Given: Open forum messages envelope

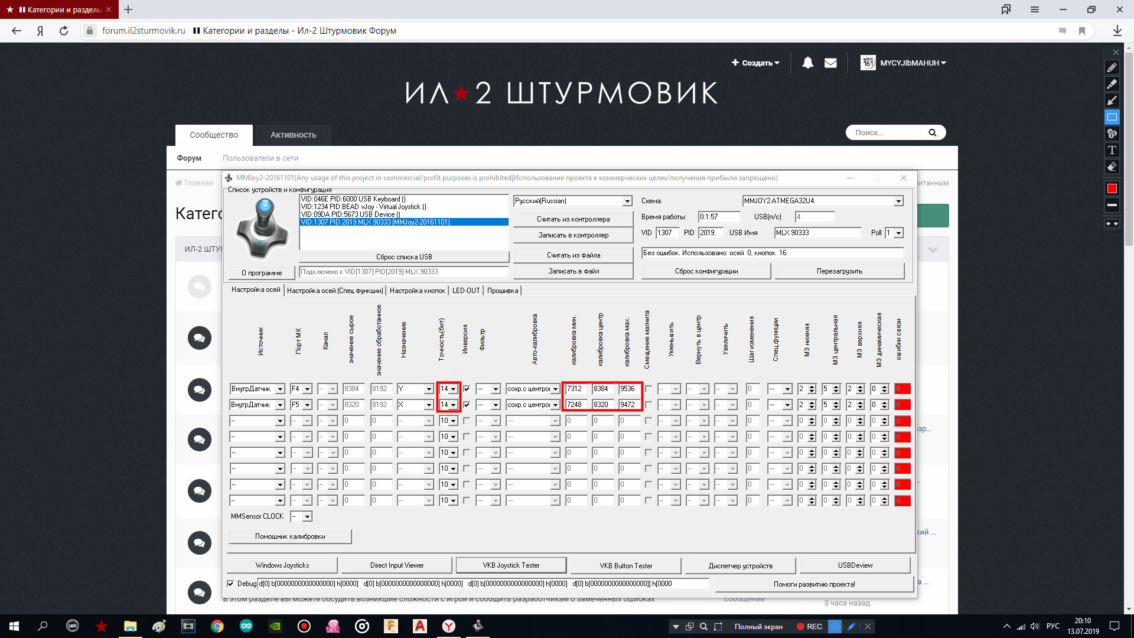Looking at the screenshot, I should (830, 63).
